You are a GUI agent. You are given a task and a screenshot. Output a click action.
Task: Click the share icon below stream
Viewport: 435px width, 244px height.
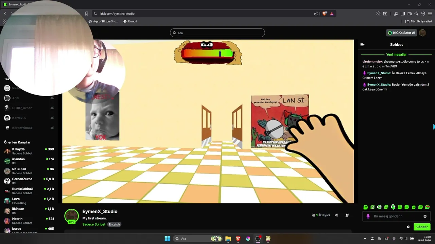pyautogui.click(x=336, y=215)
